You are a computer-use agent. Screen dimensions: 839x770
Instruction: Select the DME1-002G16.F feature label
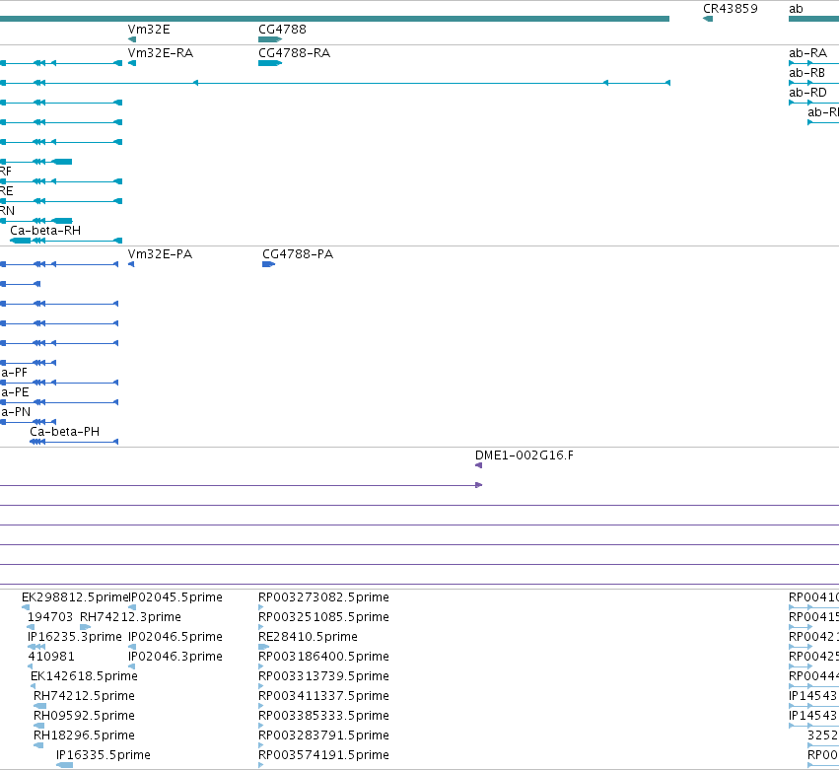click(524, 455)
